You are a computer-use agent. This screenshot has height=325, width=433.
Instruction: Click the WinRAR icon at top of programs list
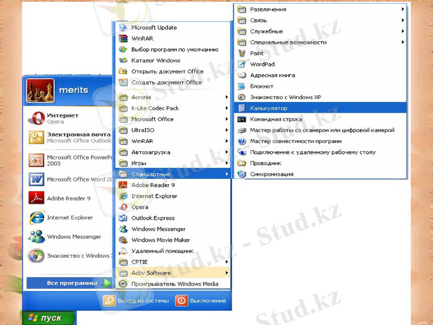tap(123, 38)
